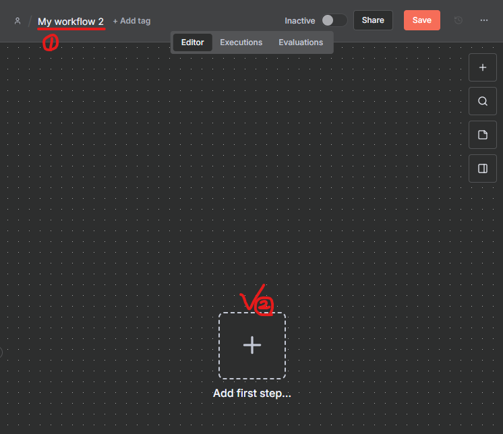Save the workflow with the Save button
503x434 pixels.
tap(421, 20)
